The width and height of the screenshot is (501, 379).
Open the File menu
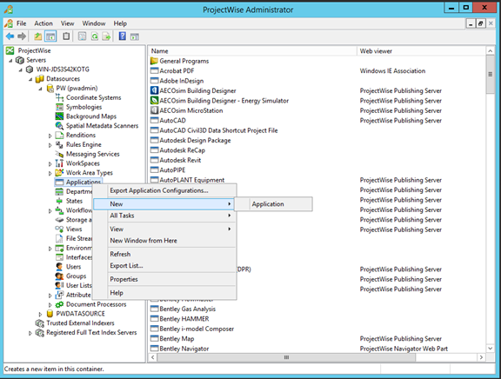click(22, 23)
